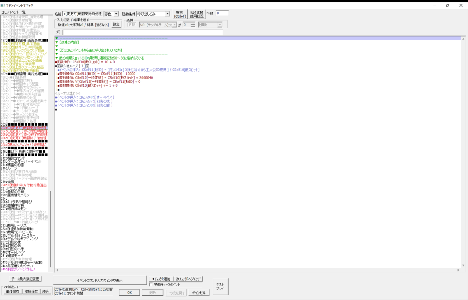Click the 複数保存 button
Image resolution: width=468 pixels, height=300 pixels.
pos(31,291)
